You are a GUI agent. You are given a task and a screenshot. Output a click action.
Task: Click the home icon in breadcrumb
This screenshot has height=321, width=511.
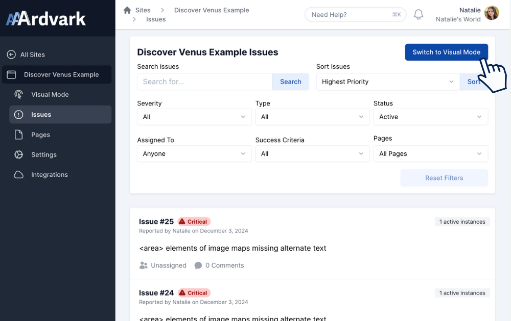pyautogui.click(x=127, y=10)
